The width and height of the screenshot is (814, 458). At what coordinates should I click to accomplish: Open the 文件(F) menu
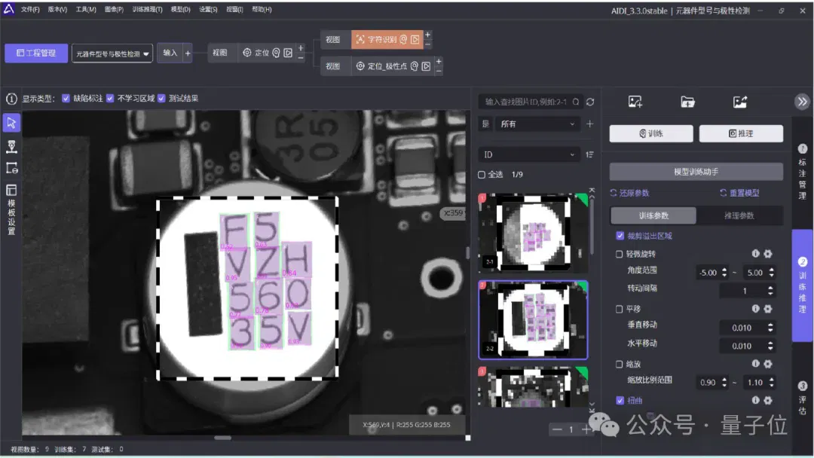point(30,9)
